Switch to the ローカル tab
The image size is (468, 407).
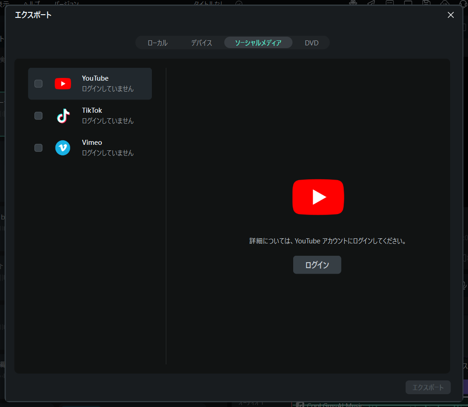click(x=157, y=43)
